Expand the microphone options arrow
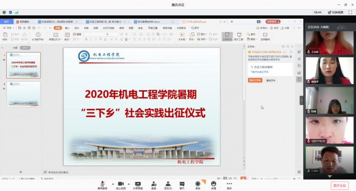The width and height of the screenshot is (356, 191). coord(112,184)
